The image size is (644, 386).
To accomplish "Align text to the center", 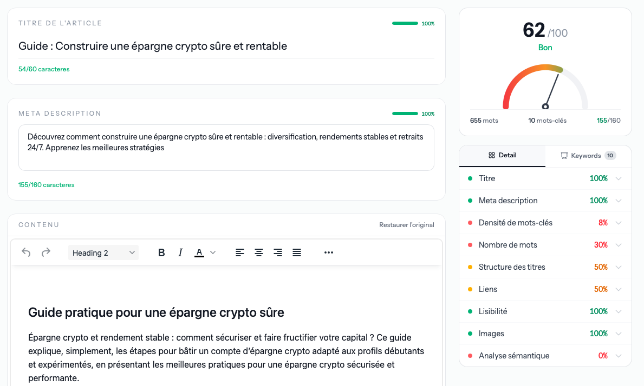I will pyautogui.click(x=259, y=252).
